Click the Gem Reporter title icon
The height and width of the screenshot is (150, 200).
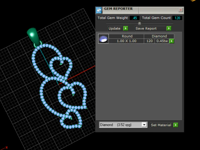99,10
